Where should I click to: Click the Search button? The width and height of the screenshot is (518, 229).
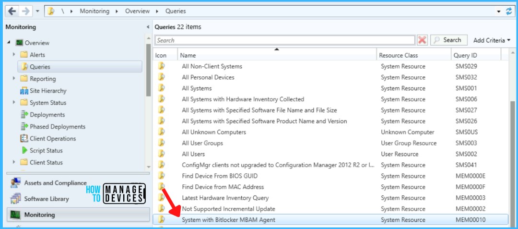(448, 40)
